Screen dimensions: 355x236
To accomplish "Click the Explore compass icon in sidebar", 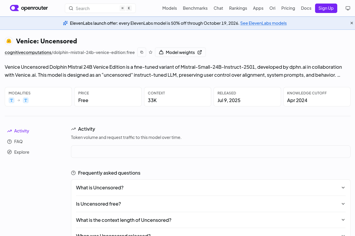I will 9,152.
